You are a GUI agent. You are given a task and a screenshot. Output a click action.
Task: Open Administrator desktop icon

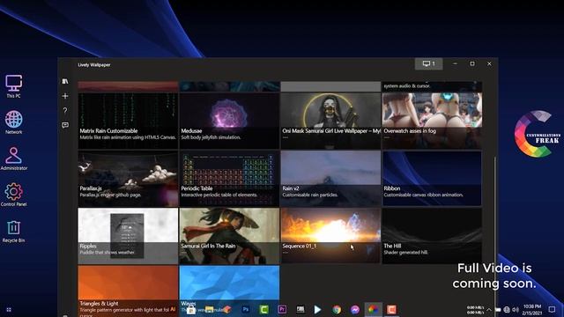[14, 158]
